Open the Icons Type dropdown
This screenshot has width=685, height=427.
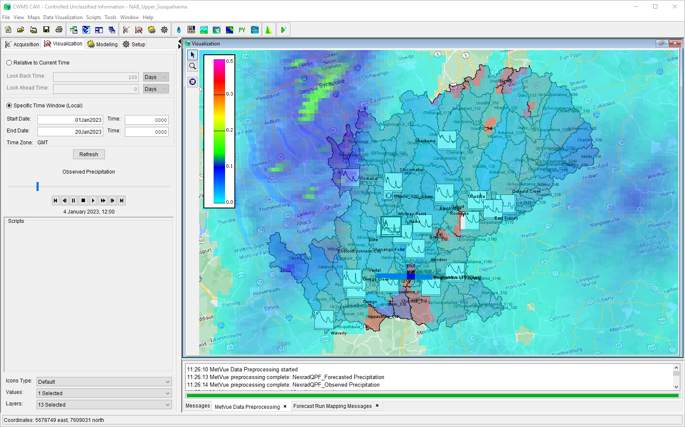[104, 382]
